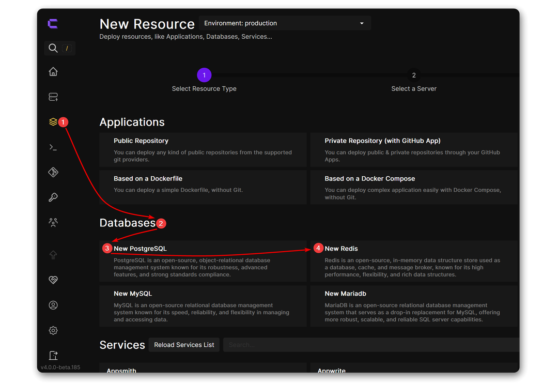Create a New PostgreSQL database
This screenshot has width=558, height=384.
coord(203,261)
